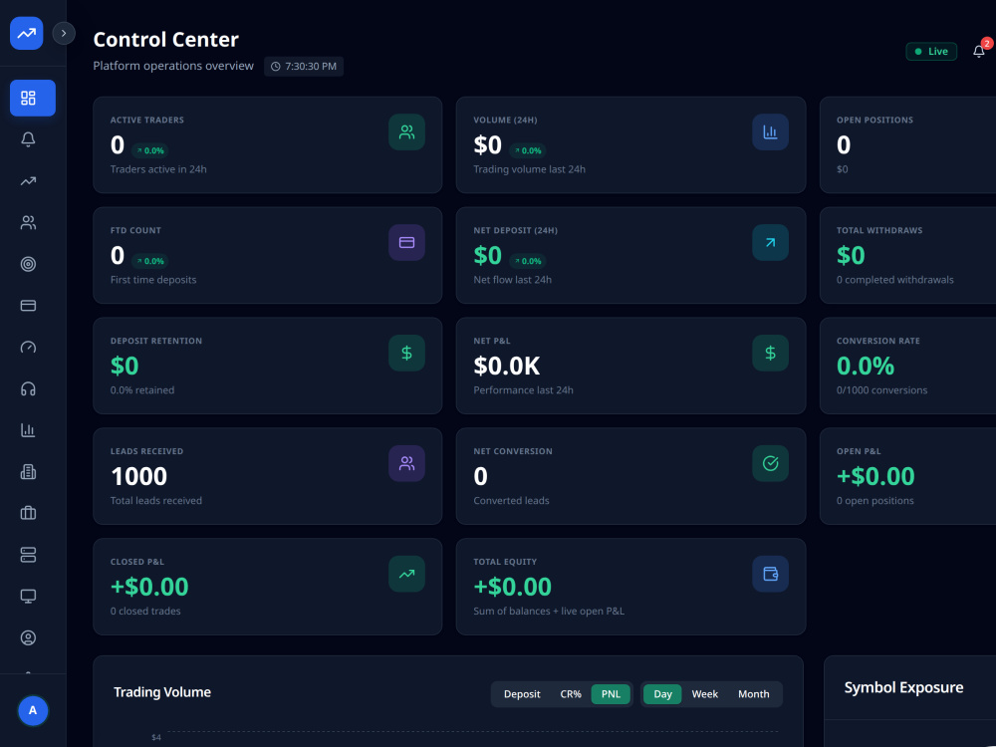Click the Symbol Exposure panel title
The width and height of the screenshot is (996, 747).
(903, 688)
